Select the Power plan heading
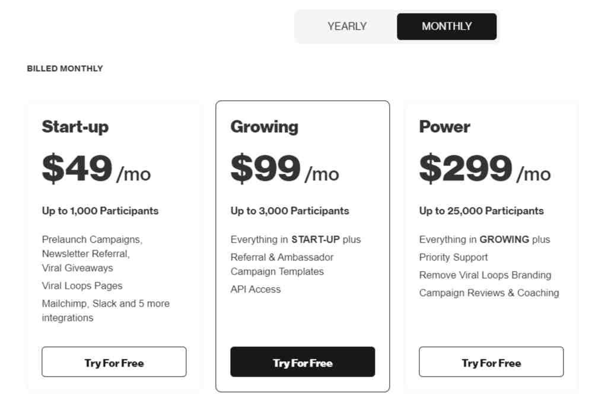592x417 pixels. (445, 127)
